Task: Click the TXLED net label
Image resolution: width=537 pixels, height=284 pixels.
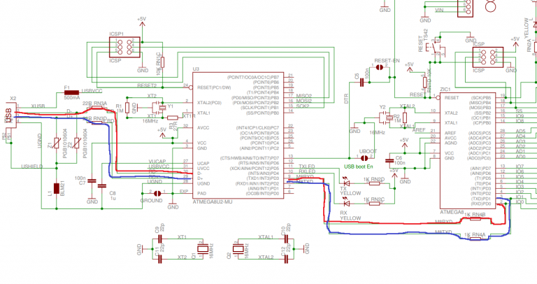Action: click(x=307, y=166)
